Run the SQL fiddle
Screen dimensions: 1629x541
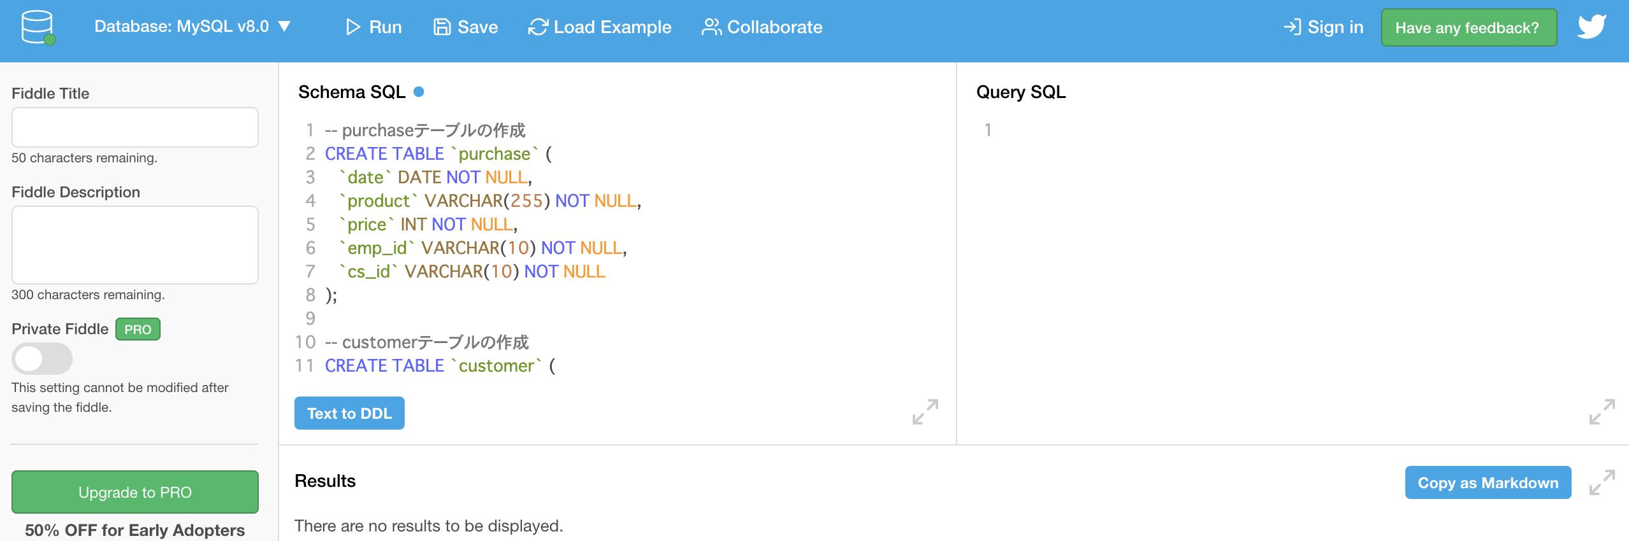(x=373, y=27)
